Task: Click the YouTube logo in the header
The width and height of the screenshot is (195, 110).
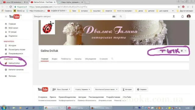Action: coord(14,16)
